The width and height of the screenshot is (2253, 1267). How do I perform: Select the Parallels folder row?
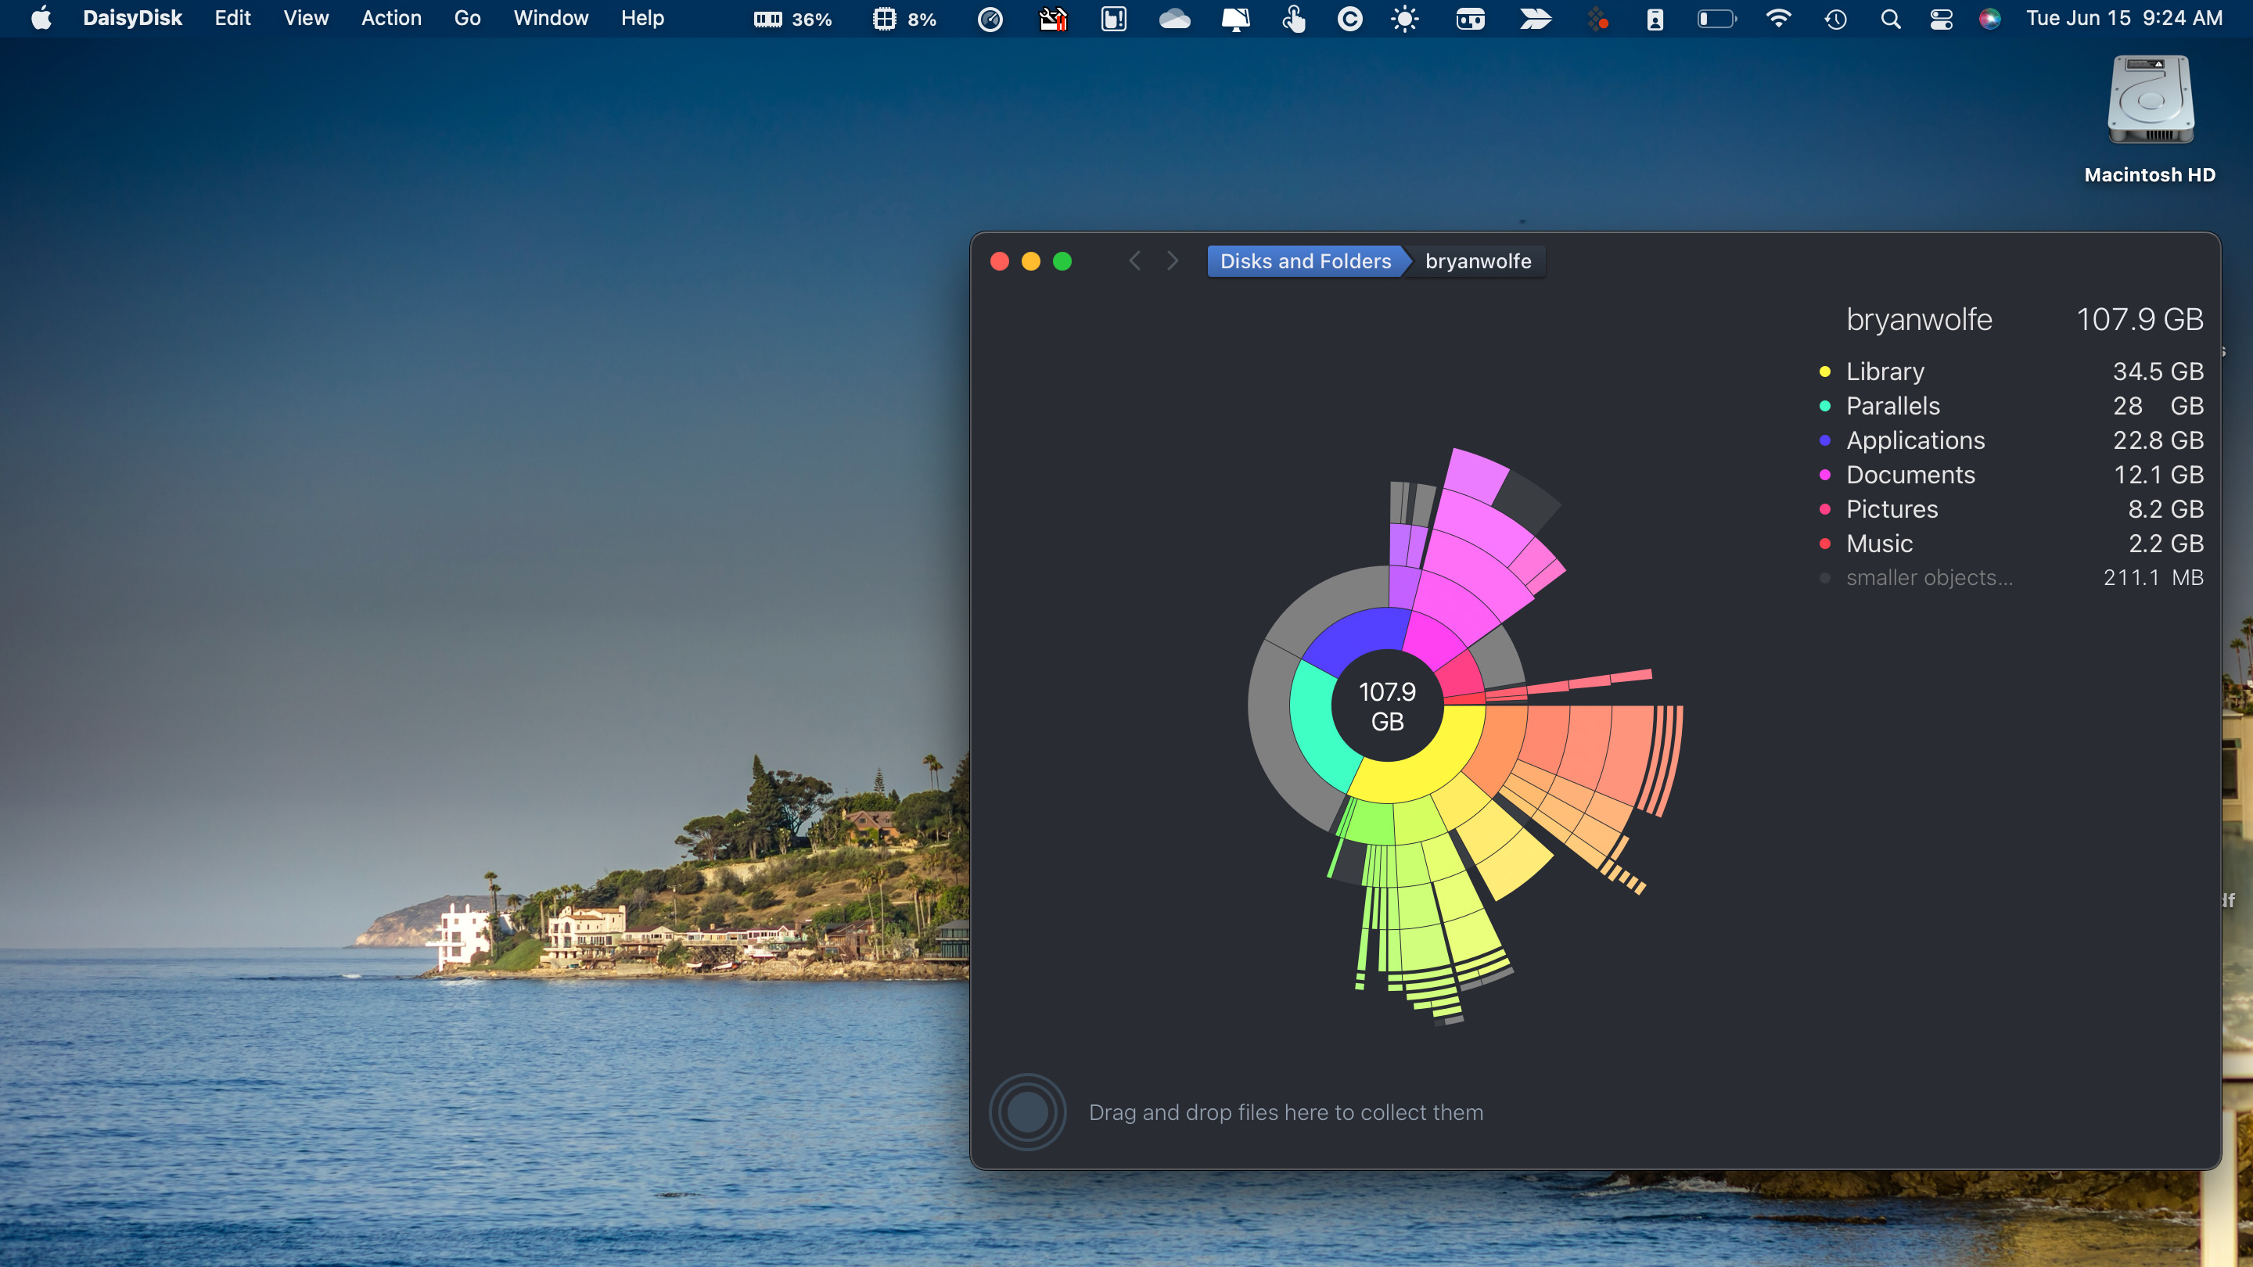[2010, 406]
